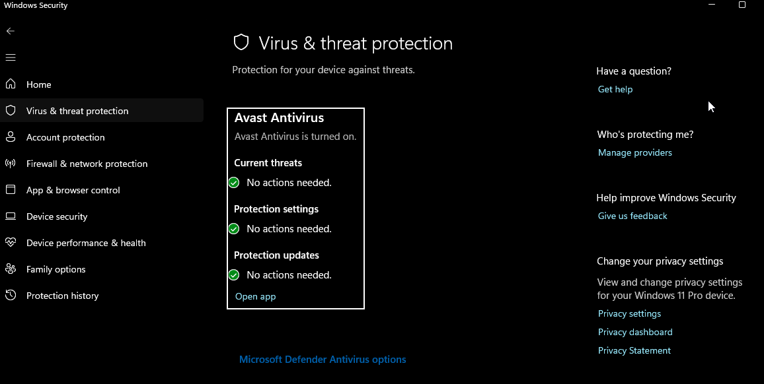Image resolution: width=764 pixels, height=384 pixels.
Task: Open the Avast app link
Action: 255,296
